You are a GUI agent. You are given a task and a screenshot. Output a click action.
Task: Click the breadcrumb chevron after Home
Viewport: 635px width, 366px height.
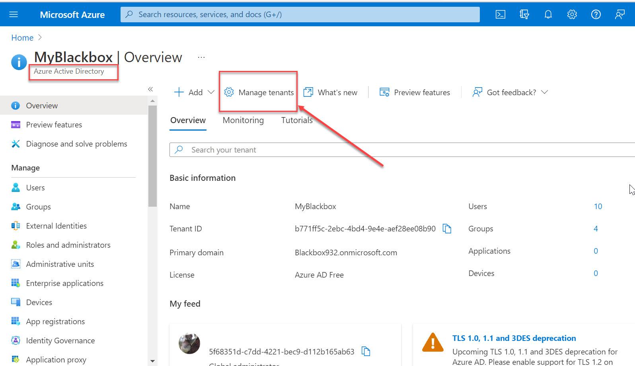40,37
